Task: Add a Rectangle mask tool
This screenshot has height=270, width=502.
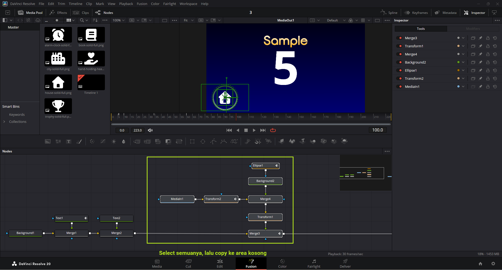Action: tap(192, 141)
